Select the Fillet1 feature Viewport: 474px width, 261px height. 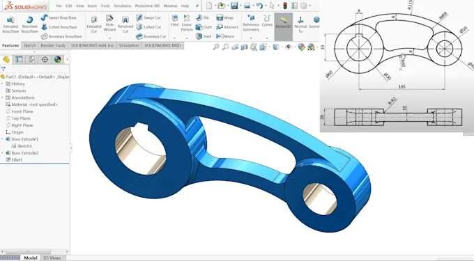14,159
